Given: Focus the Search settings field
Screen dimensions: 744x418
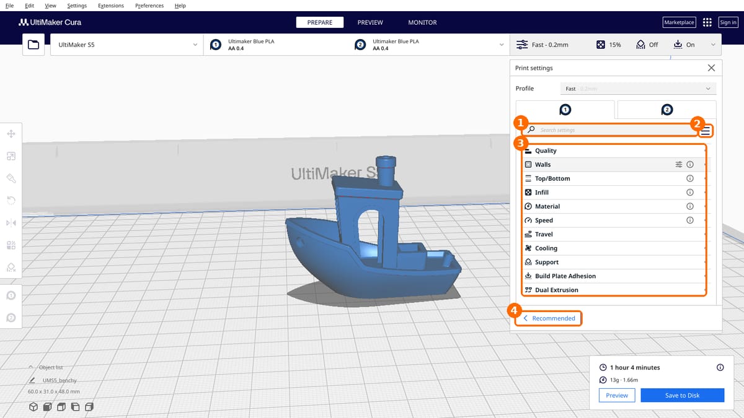Looking at the screenshot, I should 611,130.
